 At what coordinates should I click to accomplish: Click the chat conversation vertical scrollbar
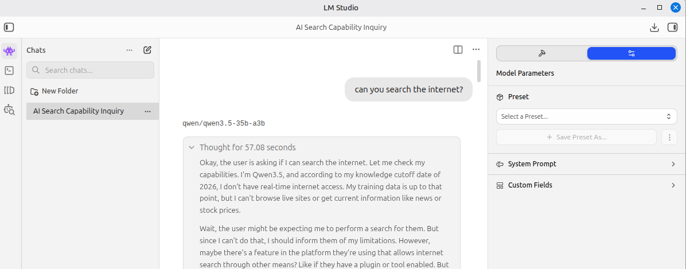[x=479, y=71]
